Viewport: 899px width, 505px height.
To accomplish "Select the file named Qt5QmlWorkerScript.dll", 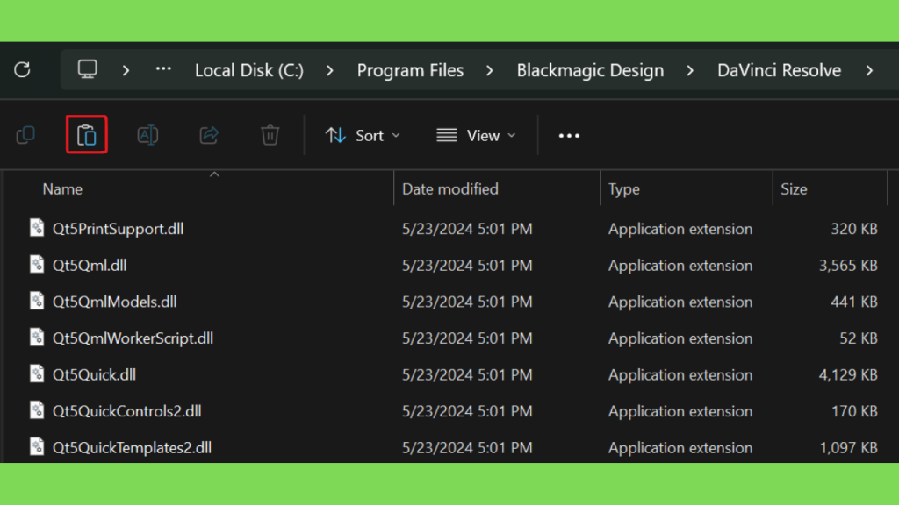I will coord(133,338).
